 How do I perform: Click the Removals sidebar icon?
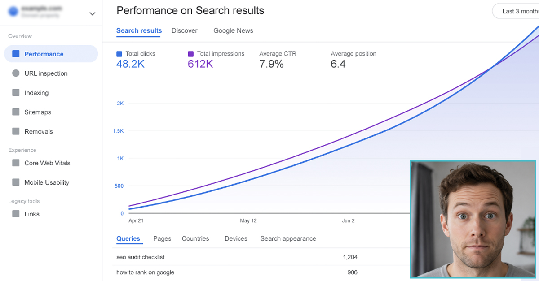click(16, 131)
